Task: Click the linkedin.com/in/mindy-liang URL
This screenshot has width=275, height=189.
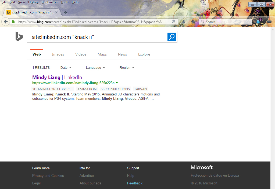Action: tap(73, 83)
